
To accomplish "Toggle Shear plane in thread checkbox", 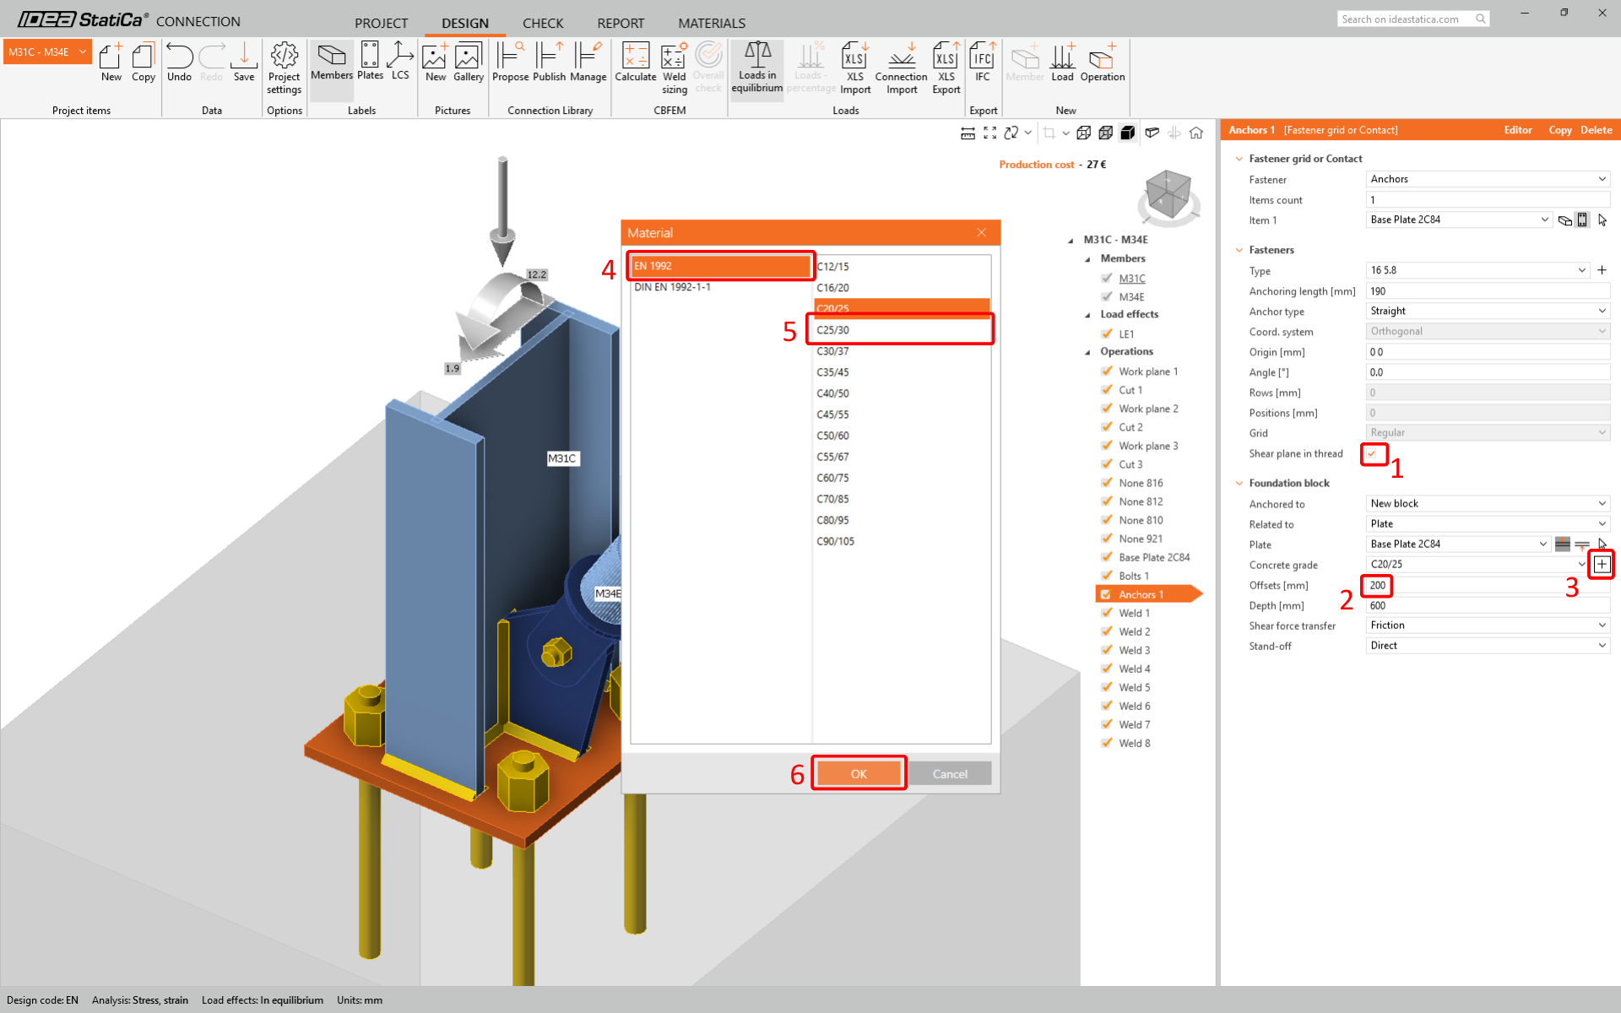I will pyautogui.click(x=1373, y=453).
